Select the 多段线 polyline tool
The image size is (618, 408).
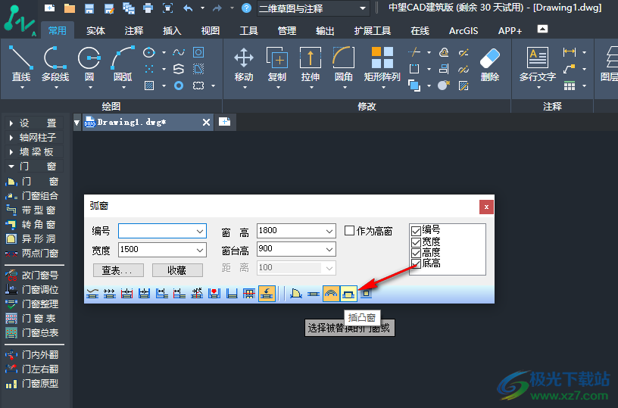[x=55, y=65]
